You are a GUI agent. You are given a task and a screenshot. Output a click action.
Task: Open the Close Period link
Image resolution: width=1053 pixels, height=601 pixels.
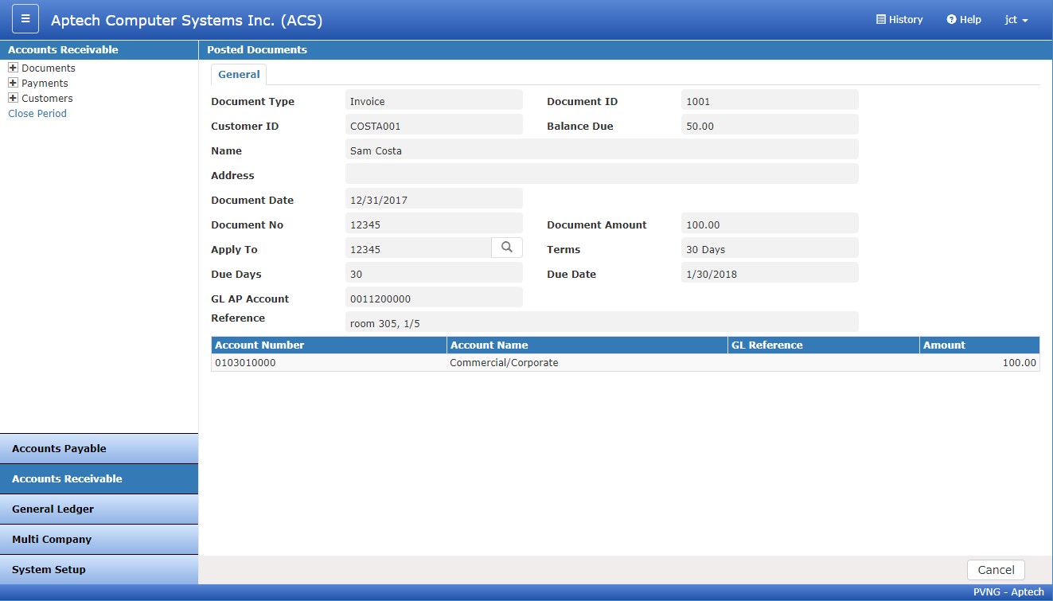37,113
